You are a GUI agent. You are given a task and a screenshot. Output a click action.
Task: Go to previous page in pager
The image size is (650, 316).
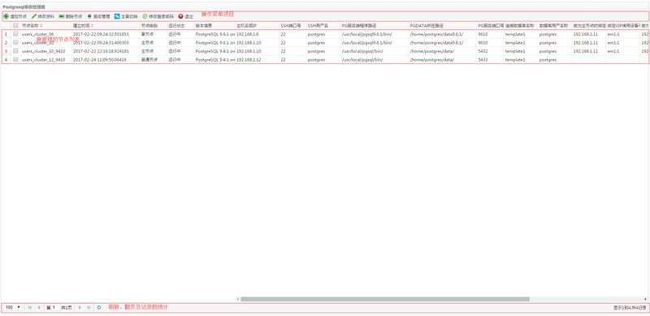click(39, 308)
